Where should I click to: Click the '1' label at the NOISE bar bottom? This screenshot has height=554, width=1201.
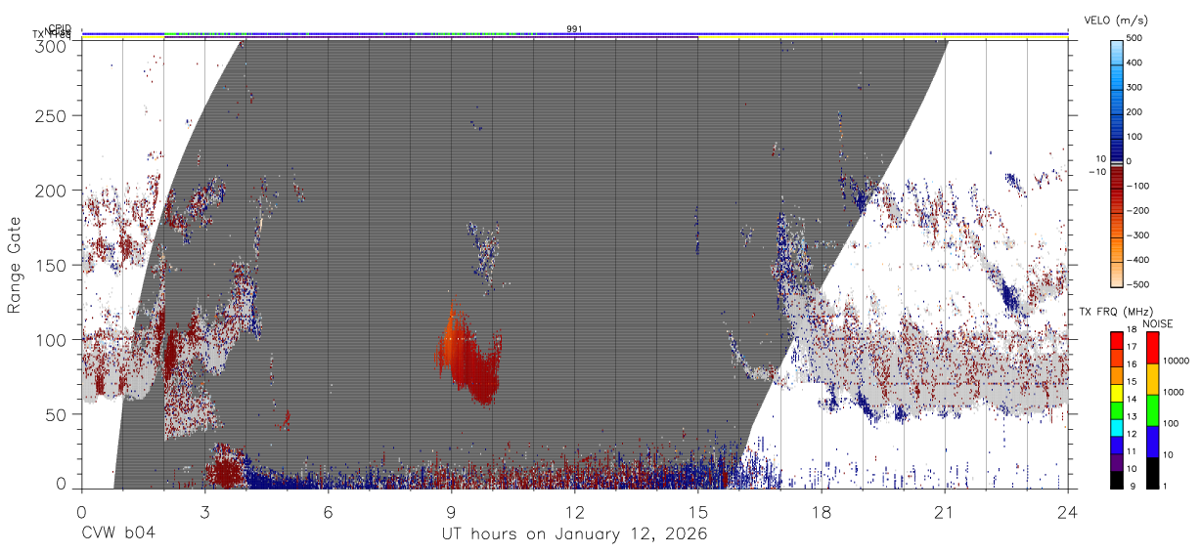click(1164, 487)
